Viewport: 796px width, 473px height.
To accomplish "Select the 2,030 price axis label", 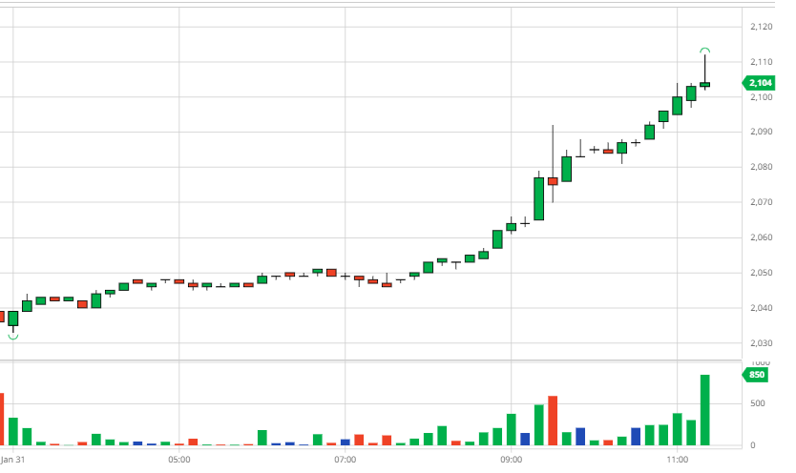I will (x=762, y=343).
